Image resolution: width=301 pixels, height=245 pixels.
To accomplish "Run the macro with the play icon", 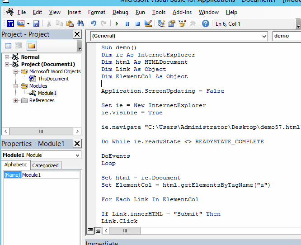I will pyautogui.click(x=117, y=24).
